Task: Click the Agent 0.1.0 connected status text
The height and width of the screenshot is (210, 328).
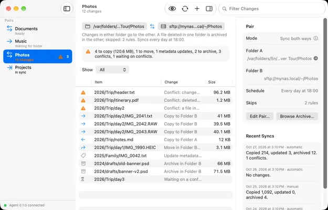Action: coord(27,205)
